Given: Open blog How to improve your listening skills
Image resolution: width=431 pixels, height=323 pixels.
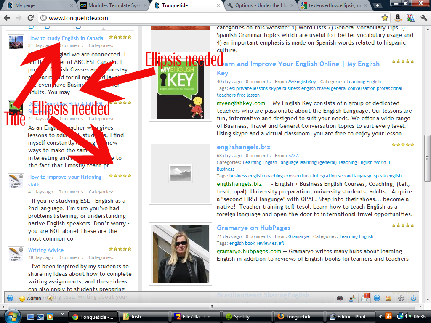Looking at the screenshot, I should pos(65,181).
